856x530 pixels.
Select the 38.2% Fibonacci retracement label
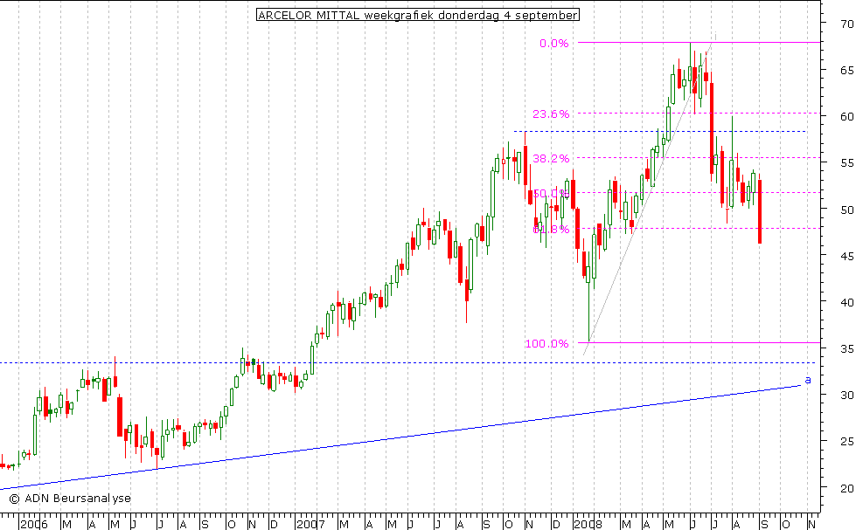point(551,158)
